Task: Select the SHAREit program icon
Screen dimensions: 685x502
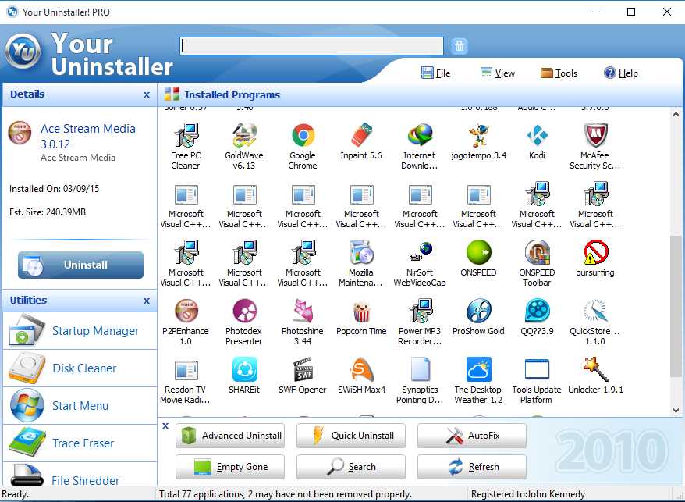Action: pyautogui.click(x=245, y=369)
